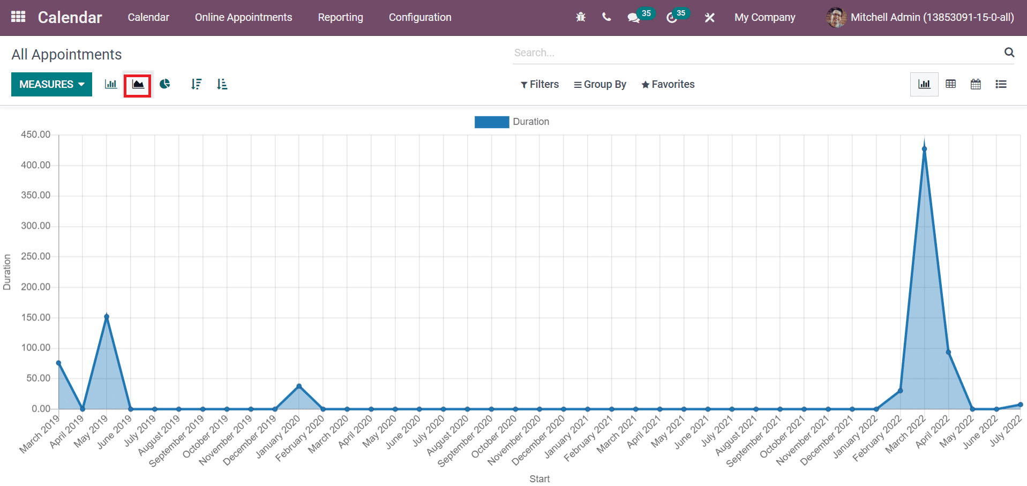The image size is (1027, 486).
Task: Switch to bar chart mode
Action: 111,84
